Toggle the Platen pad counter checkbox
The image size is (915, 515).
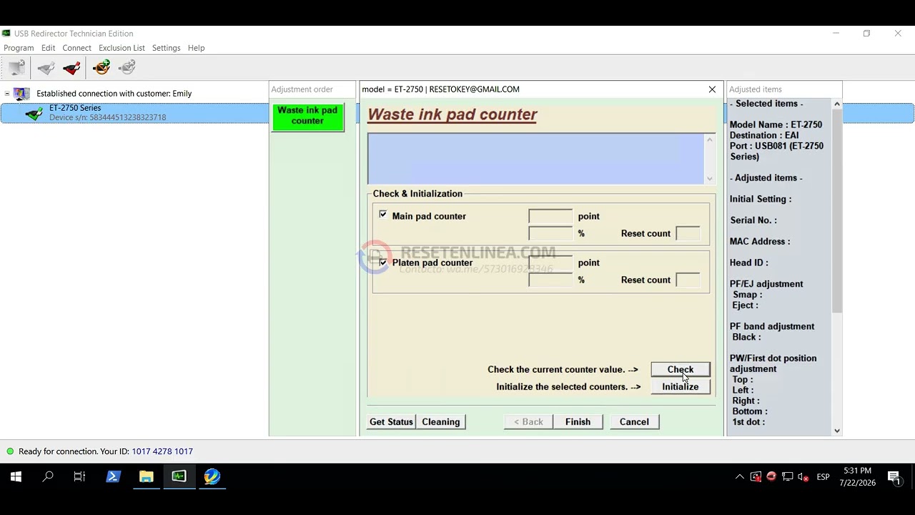[x=383, y=263]
